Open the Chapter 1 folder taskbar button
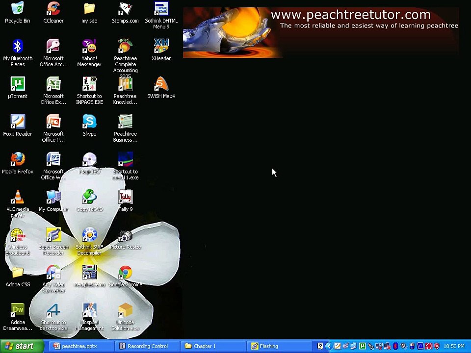 [213, 346]
